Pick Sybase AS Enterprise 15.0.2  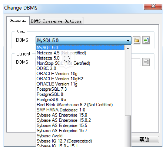[80, 120]
